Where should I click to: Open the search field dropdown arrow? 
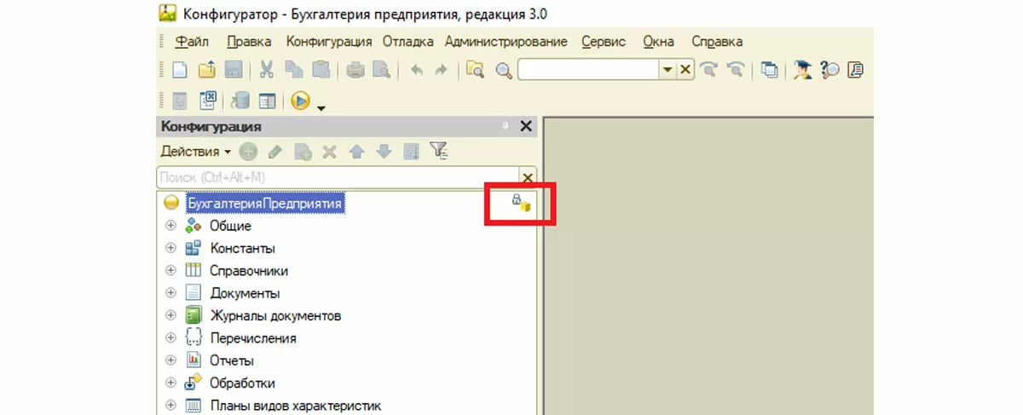coord(668,70)
